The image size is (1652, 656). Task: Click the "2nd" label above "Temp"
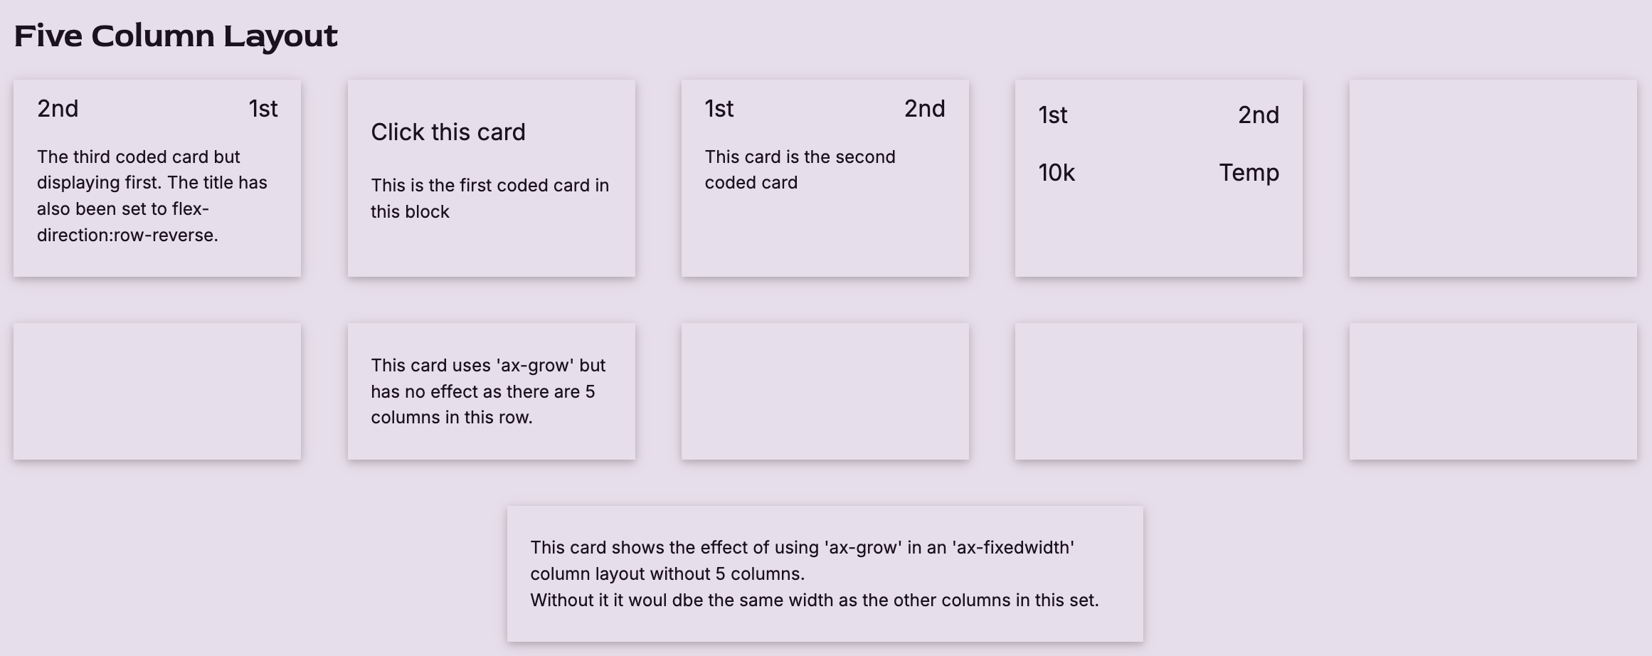coord(1258,115)
